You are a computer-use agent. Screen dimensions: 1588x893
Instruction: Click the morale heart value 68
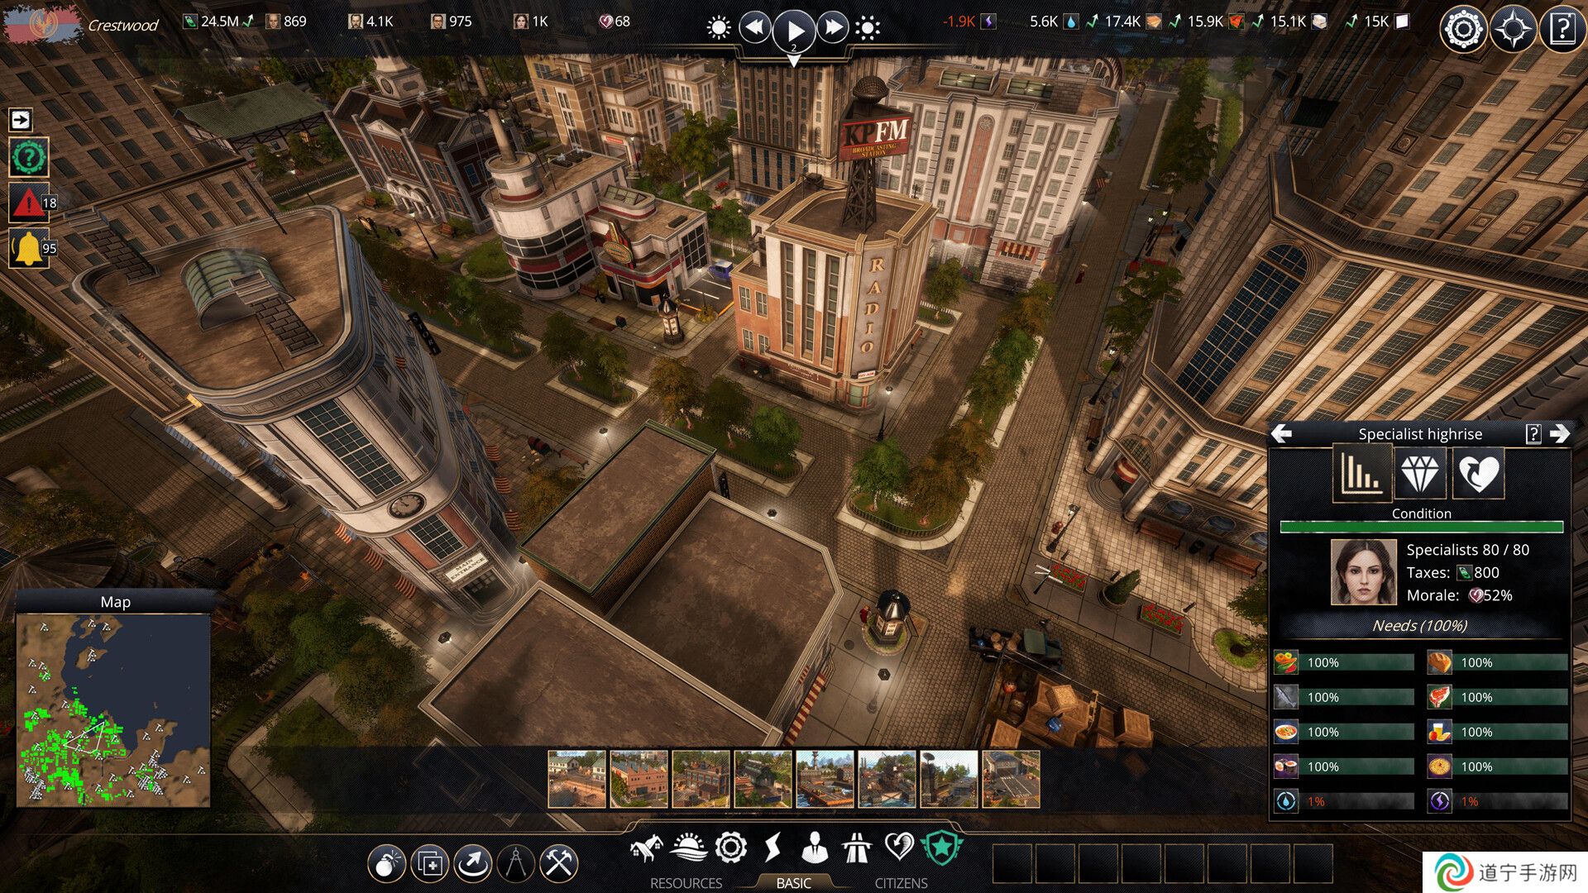[615, 21]
